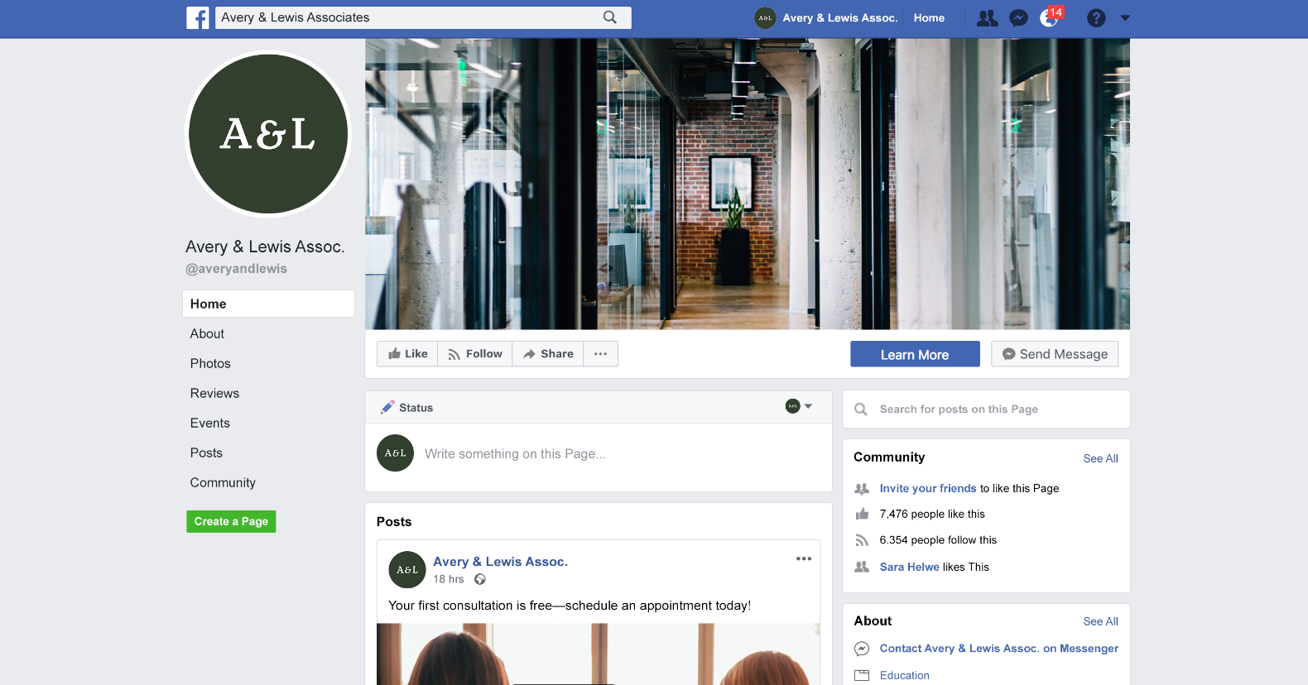Open the post options ellipsis menu
1308x685 pixels.
pos(804,558)
